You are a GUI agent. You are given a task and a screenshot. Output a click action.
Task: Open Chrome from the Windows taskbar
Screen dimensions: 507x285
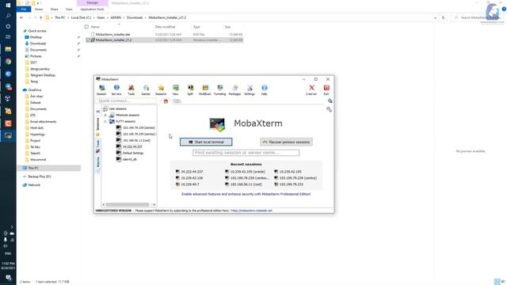coord(8,62)
